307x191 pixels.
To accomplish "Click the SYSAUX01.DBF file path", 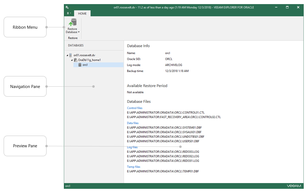I will point(164,132).
